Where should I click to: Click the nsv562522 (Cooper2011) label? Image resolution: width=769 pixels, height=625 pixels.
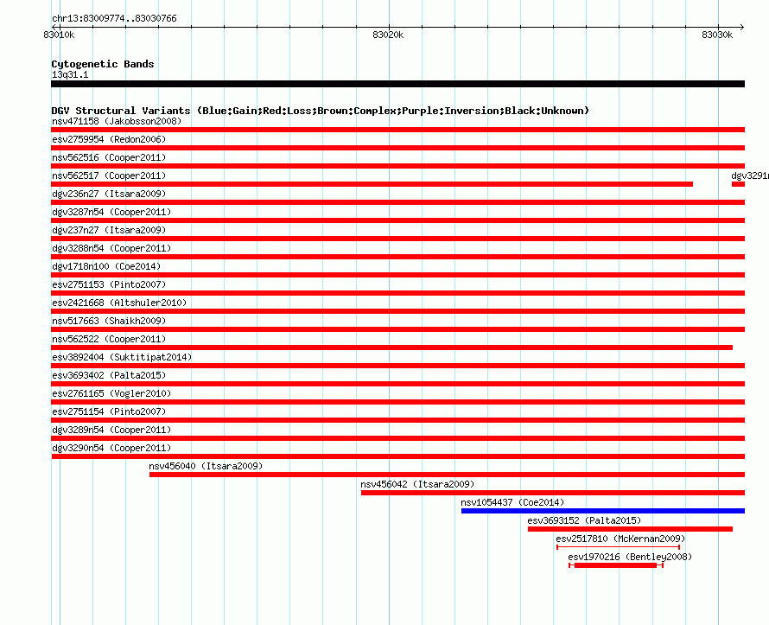(109, 339)
